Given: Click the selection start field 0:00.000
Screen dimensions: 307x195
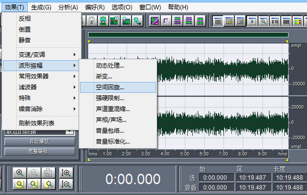Looking at the screenshot, I should 216,178.
